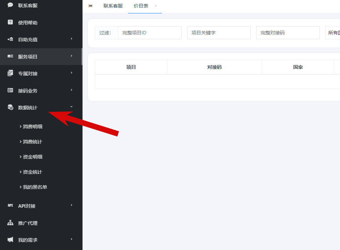Click the 自助充值 menu label
Screen dimensions: 340x250
tap(28, 40)
